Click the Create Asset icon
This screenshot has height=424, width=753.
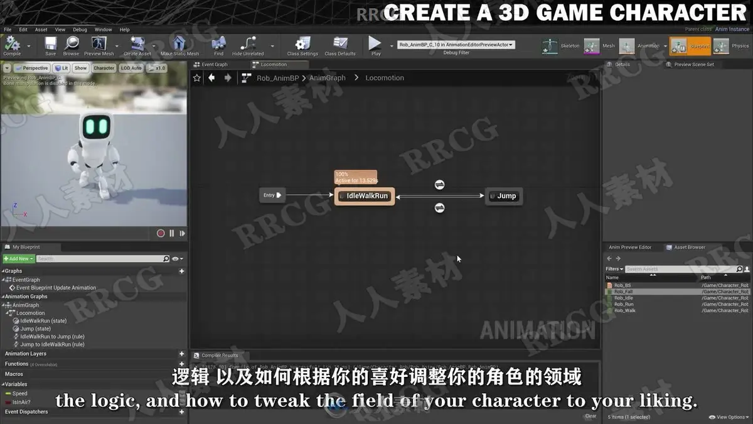pos(137,43)
